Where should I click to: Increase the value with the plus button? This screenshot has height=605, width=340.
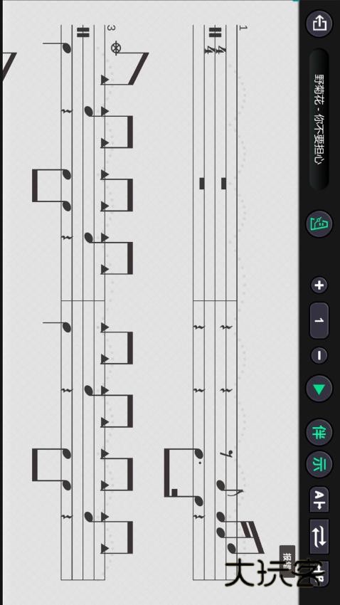click(319, 285)
